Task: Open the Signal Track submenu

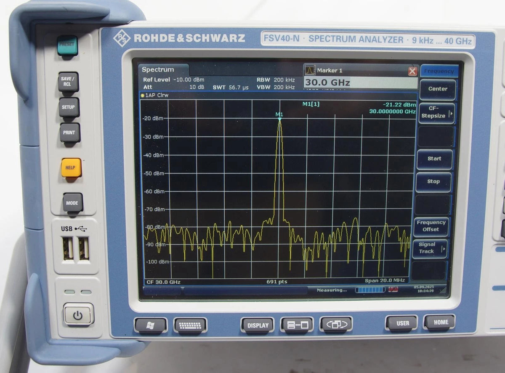Action: (430, 248)
